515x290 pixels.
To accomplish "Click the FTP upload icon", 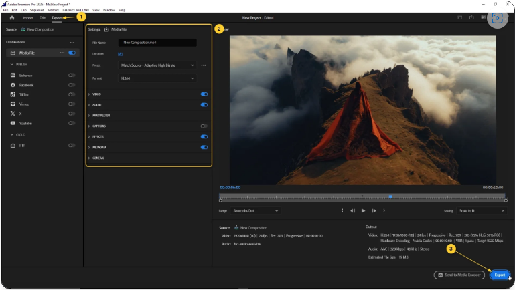I will pos(13,146).
